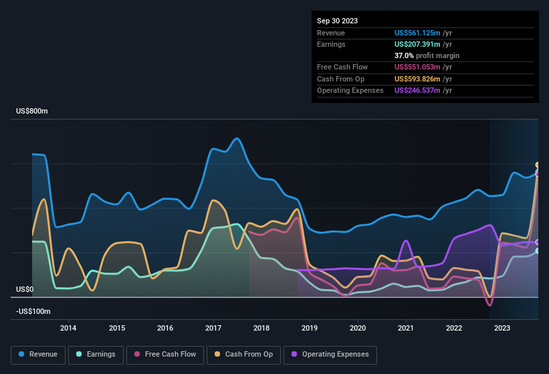Image resolution: width=549 pixels, height=374 pixels.
Task: Click the US$800m y-axis label
Action: coord(32,111)
